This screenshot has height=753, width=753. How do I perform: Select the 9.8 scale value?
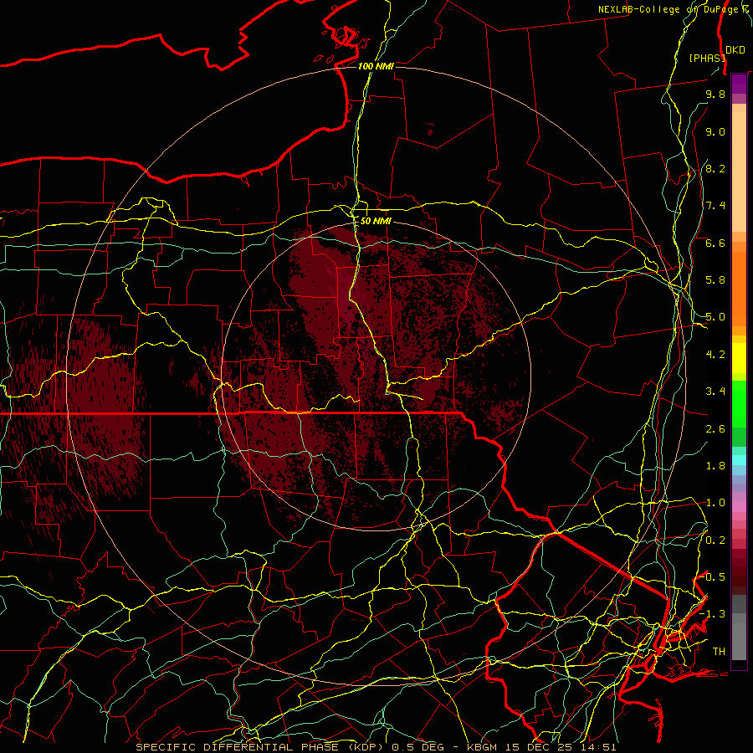pos(715,94)
